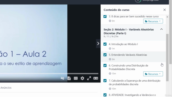The height and width of the screenshot is (97, 172).
Task: Toggle expanded view width icon
Action: tap(96, 78)
